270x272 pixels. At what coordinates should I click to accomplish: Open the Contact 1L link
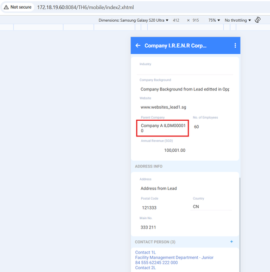146,252
